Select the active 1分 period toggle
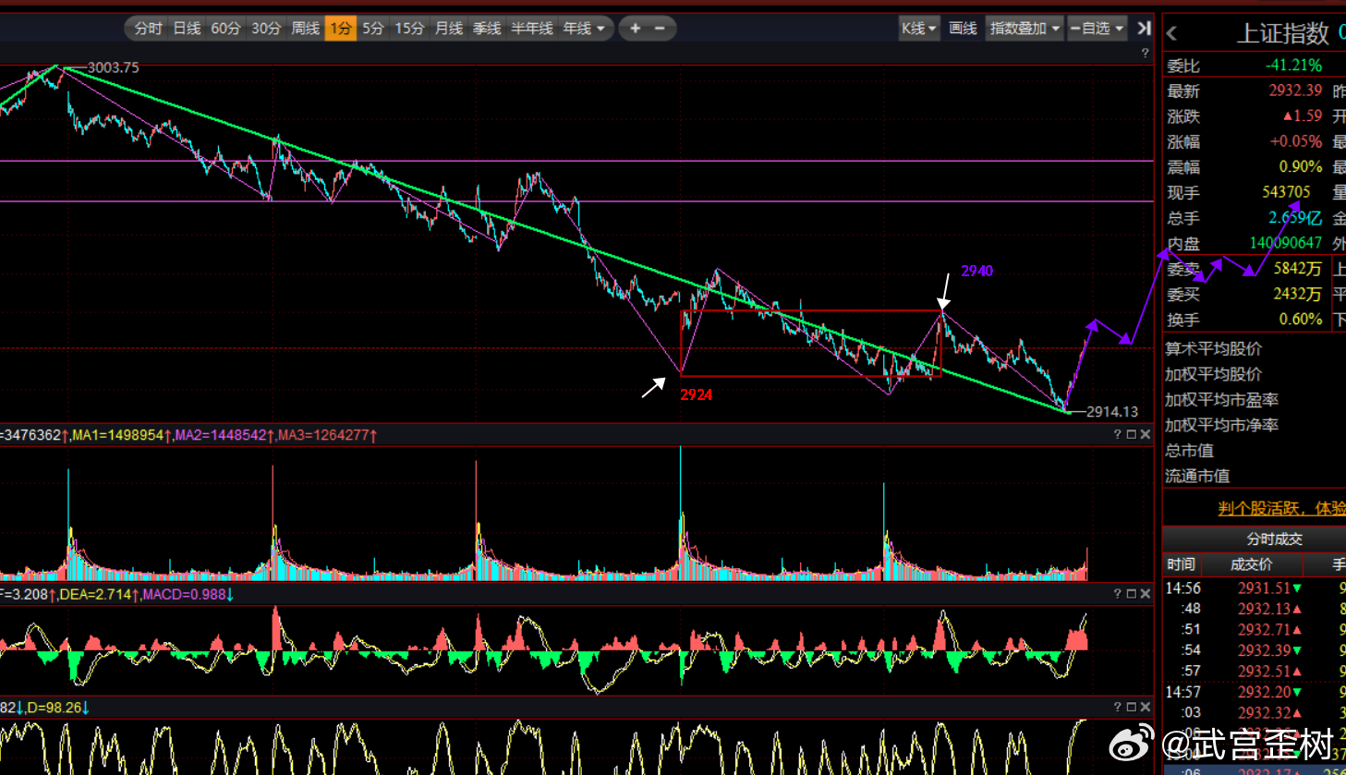Image resolution: width=1346 pixels, height=775 pixels. [341, 29]
